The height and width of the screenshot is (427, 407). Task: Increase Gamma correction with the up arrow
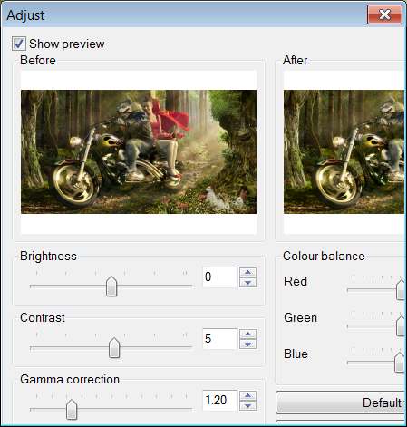coord(247,395)
